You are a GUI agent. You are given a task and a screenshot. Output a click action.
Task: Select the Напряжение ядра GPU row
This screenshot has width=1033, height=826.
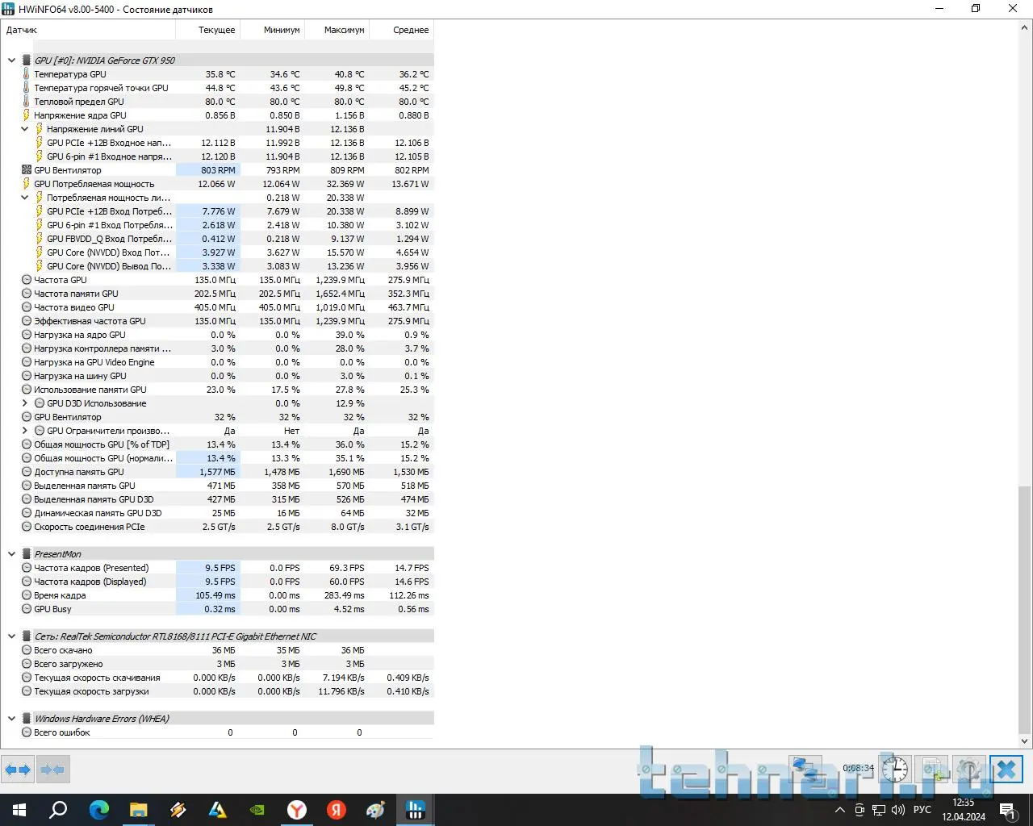(227, 115)
